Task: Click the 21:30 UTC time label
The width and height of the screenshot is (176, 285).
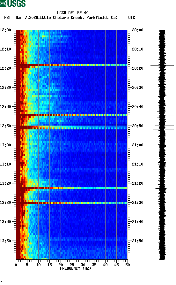Action: [138, 203]
